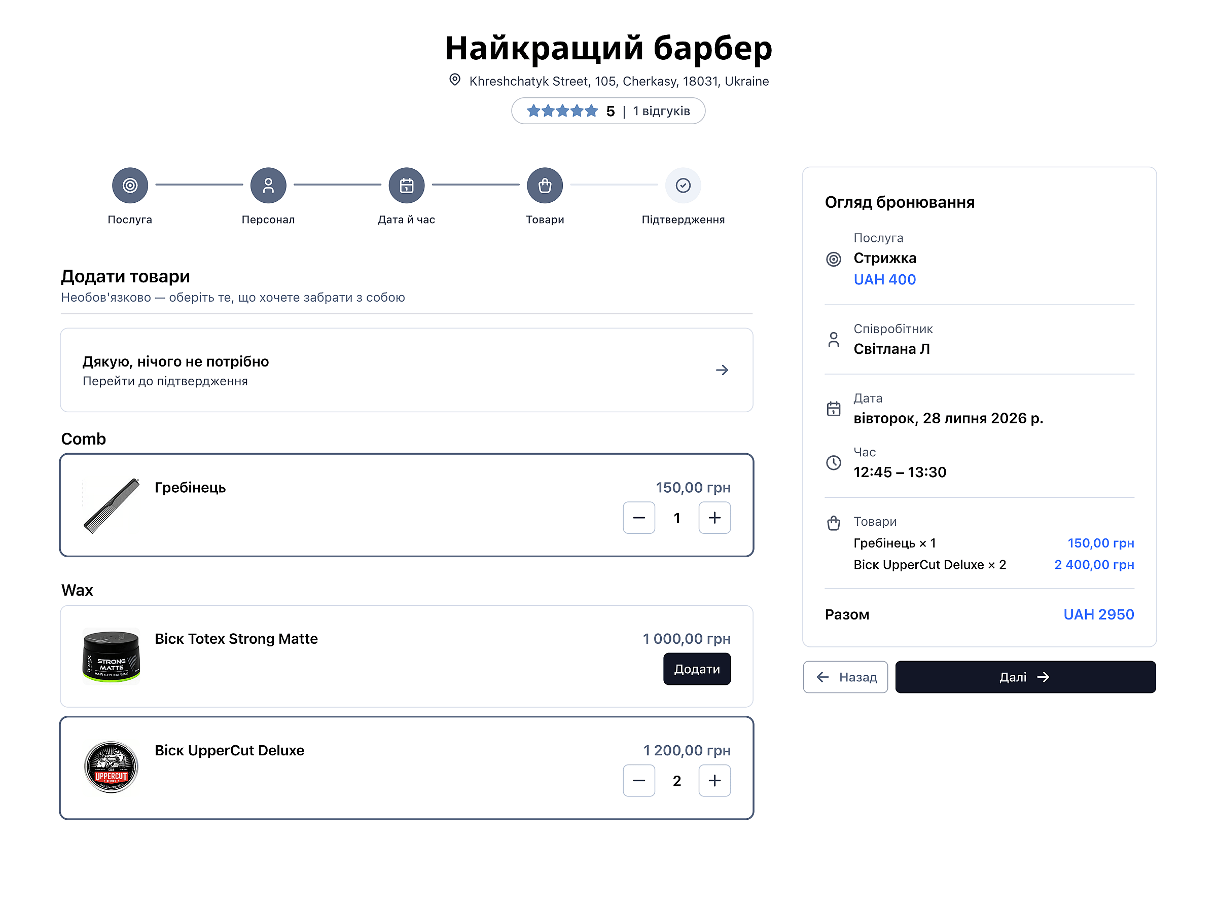The image size is (1217, 912).
Task: Click the clock icon next to Час
Action: [x=834, y=463]
